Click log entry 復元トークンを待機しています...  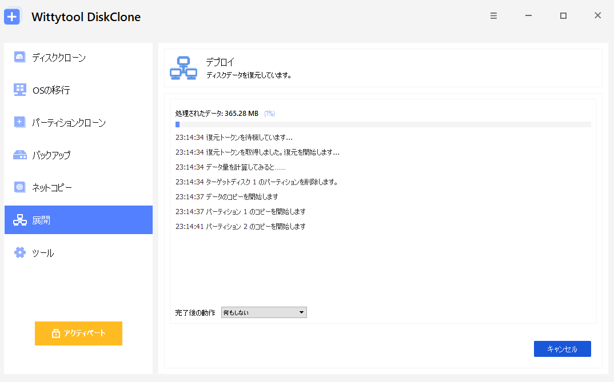[x=234, y=137]
